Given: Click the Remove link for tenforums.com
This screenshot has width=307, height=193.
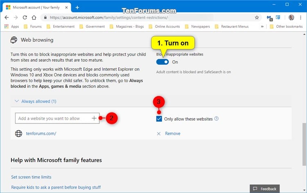Looking at the screenshot, I should [173, 134].
